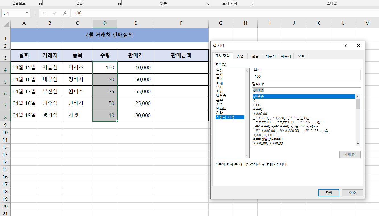Click the 자켓 cell
Image resolution: width=379 pixels, height=216 pixels.
77,115
